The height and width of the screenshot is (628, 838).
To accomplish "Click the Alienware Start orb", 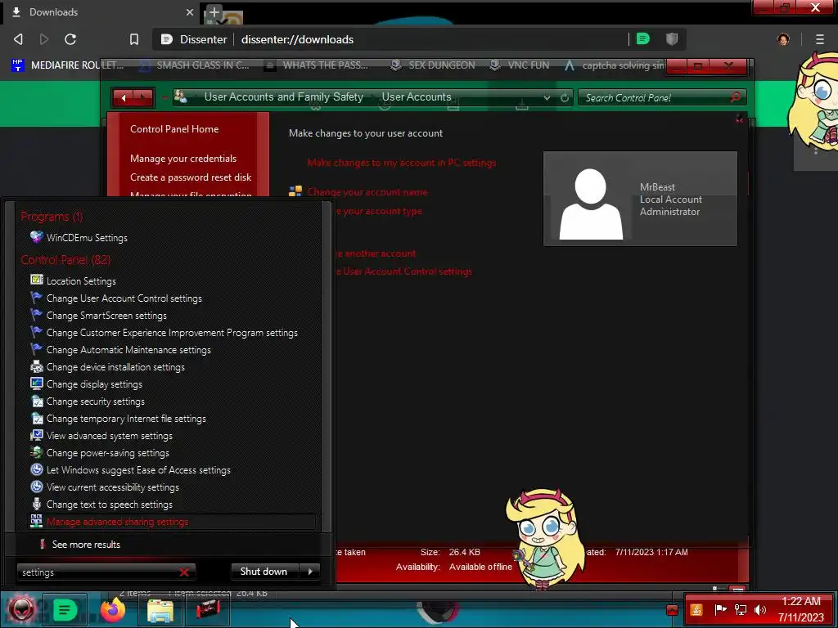I will tap(21, 609).
